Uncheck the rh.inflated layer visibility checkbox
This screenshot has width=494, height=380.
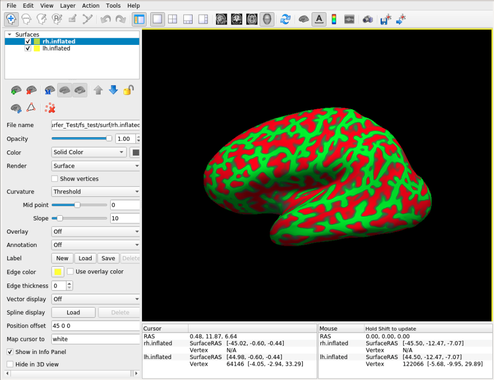click(28, 42)
